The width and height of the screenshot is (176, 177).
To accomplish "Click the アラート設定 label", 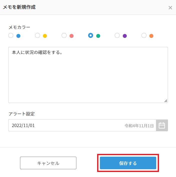I will click(x=22, y=114).
